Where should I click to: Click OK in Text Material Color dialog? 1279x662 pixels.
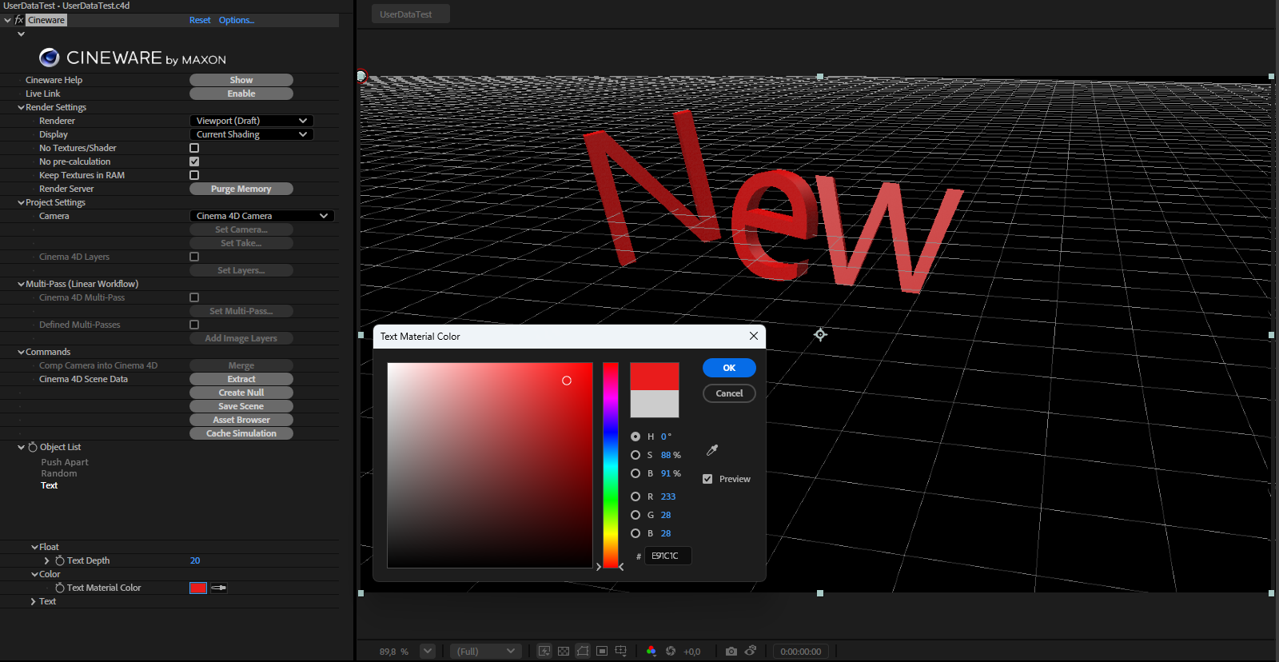(x=729, y=368)
